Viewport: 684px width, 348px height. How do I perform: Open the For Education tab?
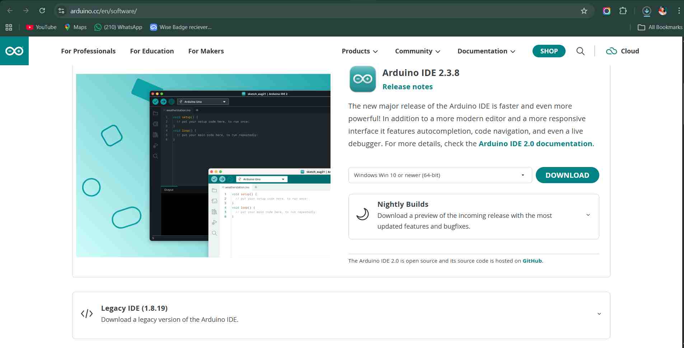152,51
